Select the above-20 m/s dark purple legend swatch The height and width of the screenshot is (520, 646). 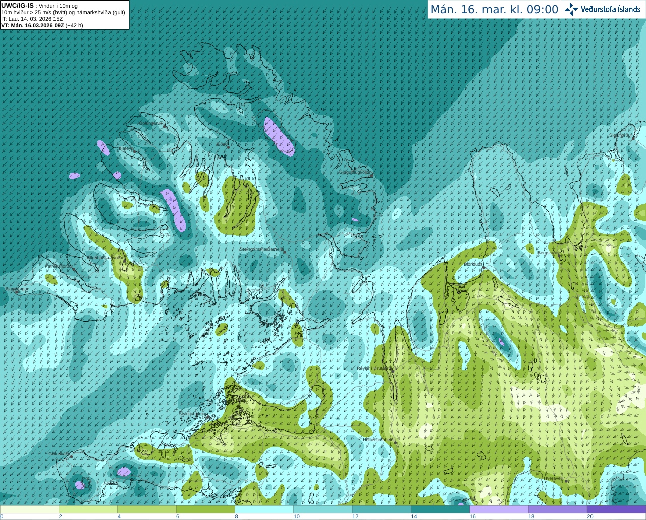point(616,509)
